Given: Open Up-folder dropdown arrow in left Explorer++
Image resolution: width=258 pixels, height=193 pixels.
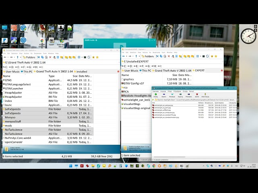Looking at the screenshot, I should (x=21, y=57).
